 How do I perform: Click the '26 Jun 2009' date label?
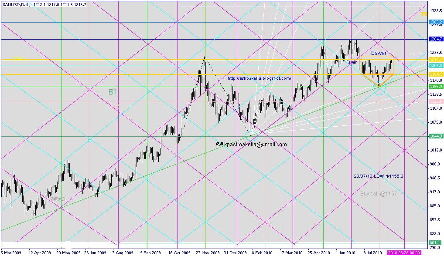tap(95, 253)
